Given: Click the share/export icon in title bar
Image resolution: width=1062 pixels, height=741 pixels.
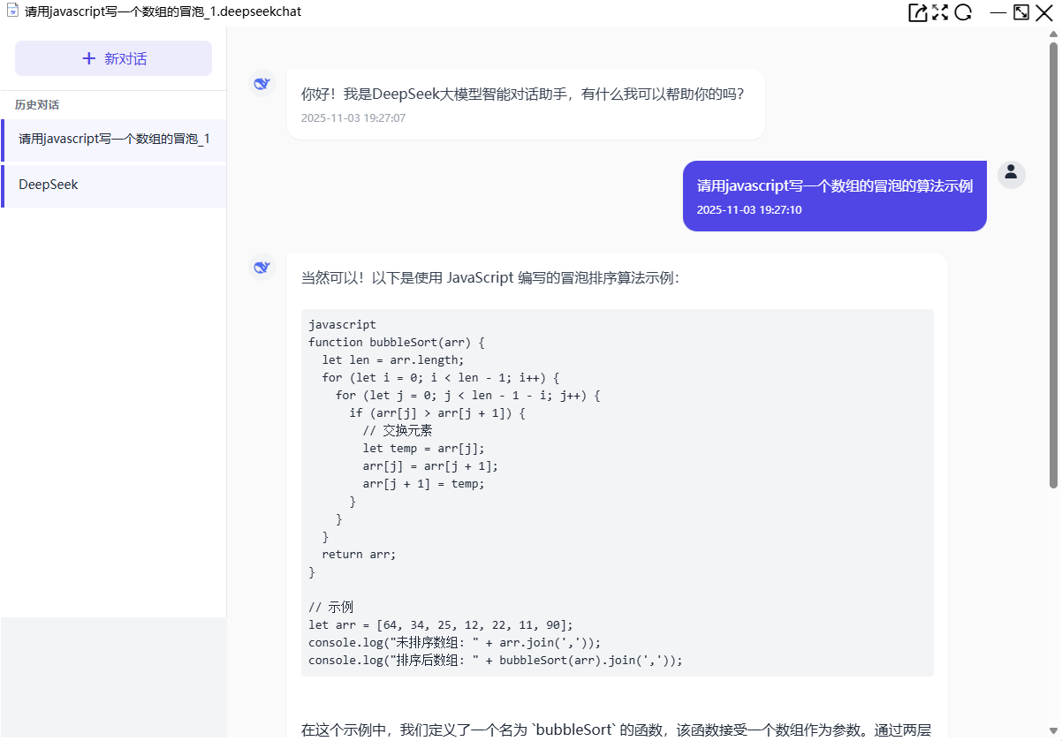Looking at the screenshot, I should point(917,12).
